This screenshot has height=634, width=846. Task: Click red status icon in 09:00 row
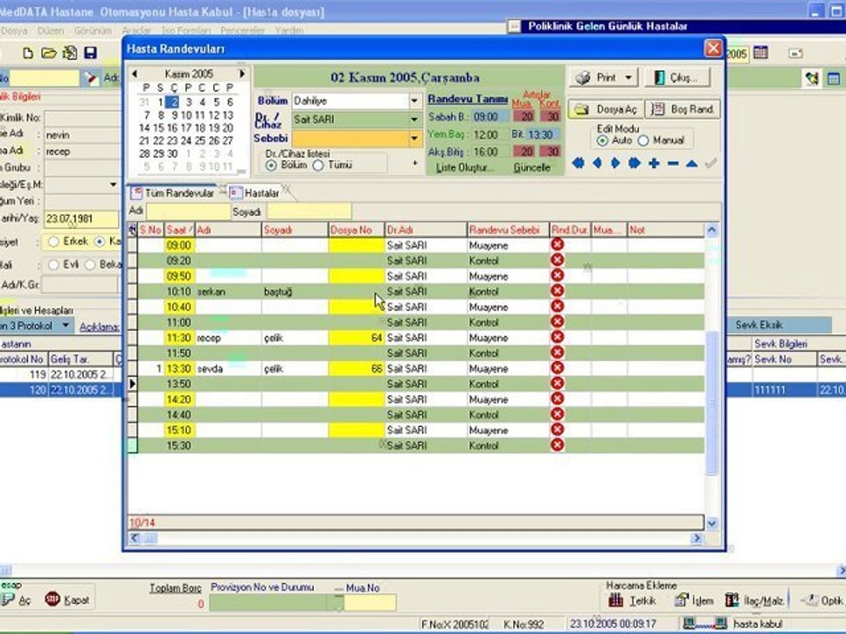coord(557,245)
